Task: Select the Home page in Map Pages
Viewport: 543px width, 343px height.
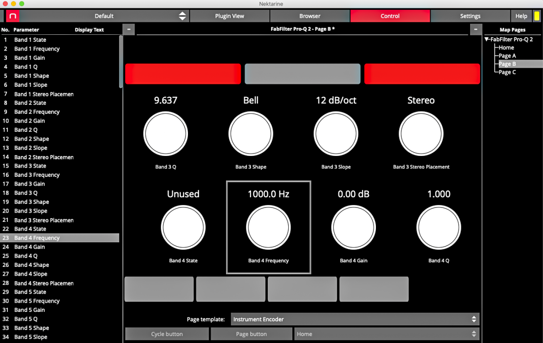Action: point(506,47)
